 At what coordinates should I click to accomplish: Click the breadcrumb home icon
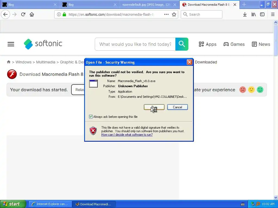click(x=8, y=62)
